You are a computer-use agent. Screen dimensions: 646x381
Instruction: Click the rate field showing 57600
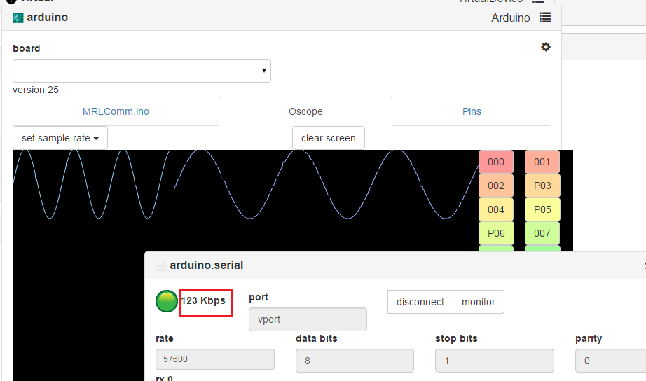[215, 359]
